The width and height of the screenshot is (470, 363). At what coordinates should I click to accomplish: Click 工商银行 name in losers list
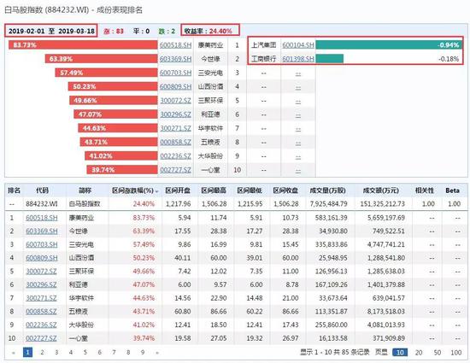click(x=263, y=59)
